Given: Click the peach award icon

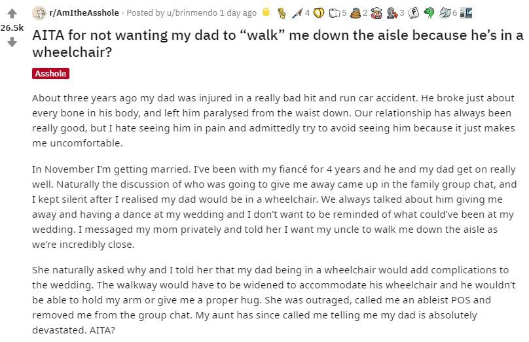Looking at the screenshot, I should [x=319, y=13].
